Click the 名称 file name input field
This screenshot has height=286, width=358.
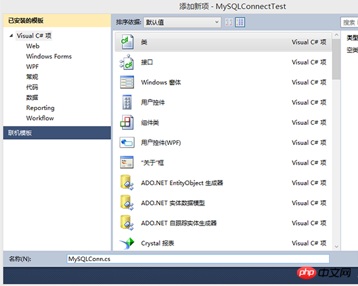198,258
